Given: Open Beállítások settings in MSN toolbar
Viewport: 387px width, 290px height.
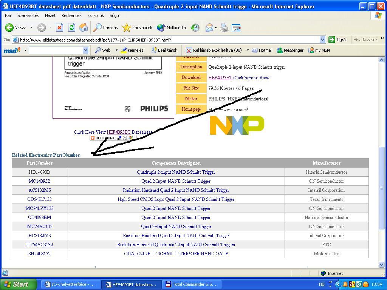Looking at the screenshot, I should coord(164,50).
